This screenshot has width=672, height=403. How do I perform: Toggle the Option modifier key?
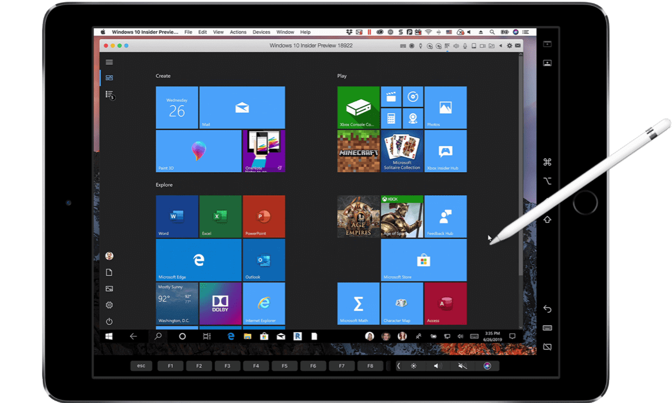point(547,181)
